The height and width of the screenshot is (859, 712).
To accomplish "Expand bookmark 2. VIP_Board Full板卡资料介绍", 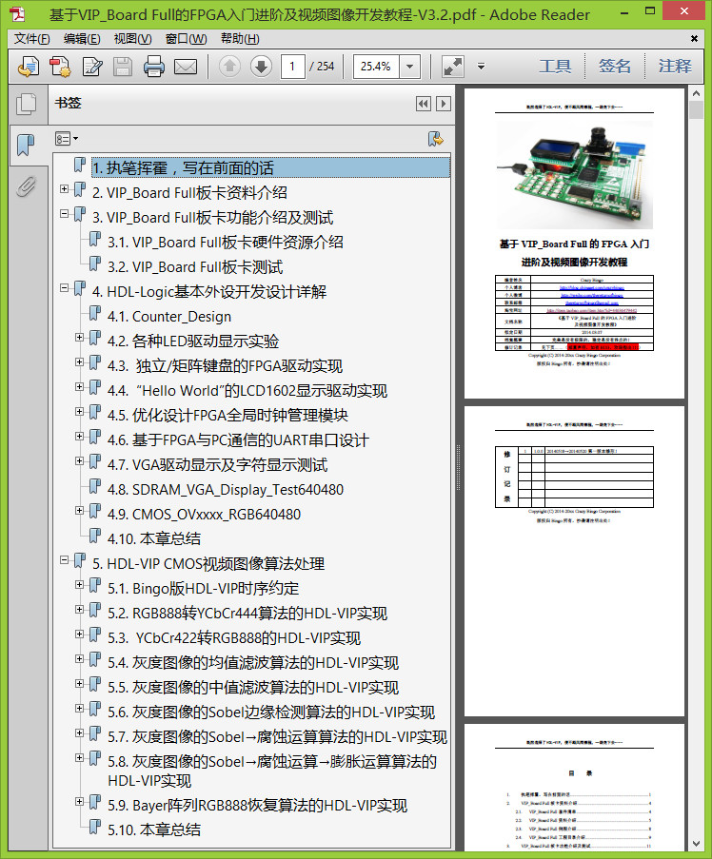I will point(65,189).
